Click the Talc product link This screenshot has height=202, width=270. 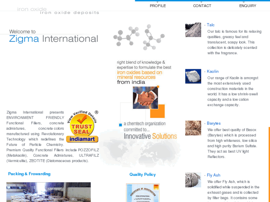(x=211, y=25)
